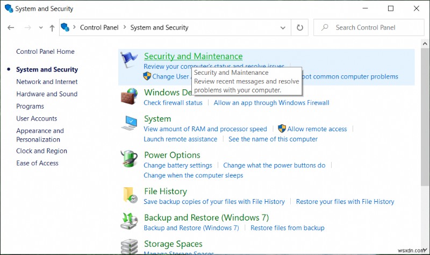This screenshot has width=430, height=255.
Task: Click the scrollbar up arrow
Action: [x=425, y=44]
